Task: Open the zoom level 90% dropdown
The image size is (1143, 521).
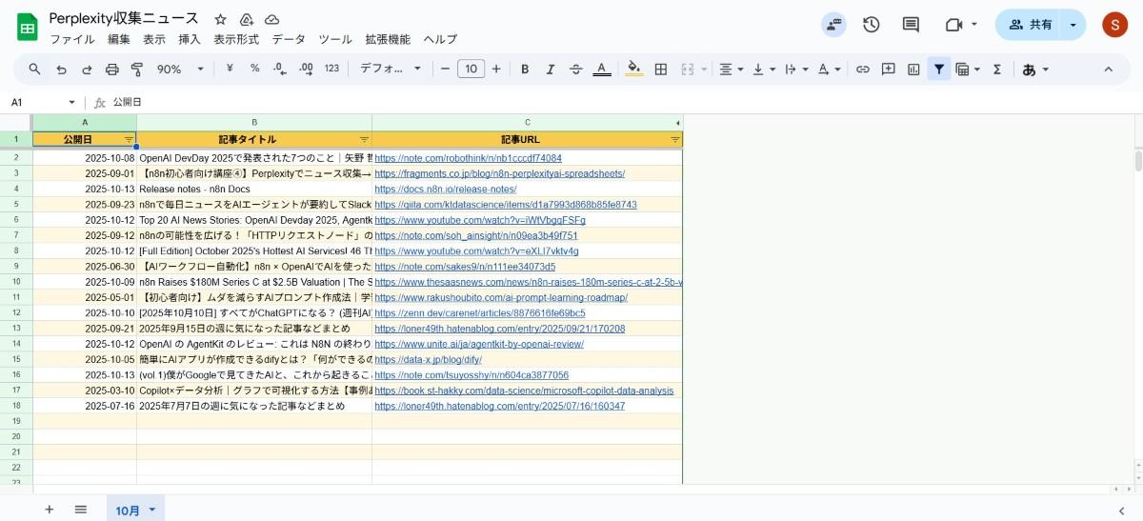Action: tap(180, 69)
